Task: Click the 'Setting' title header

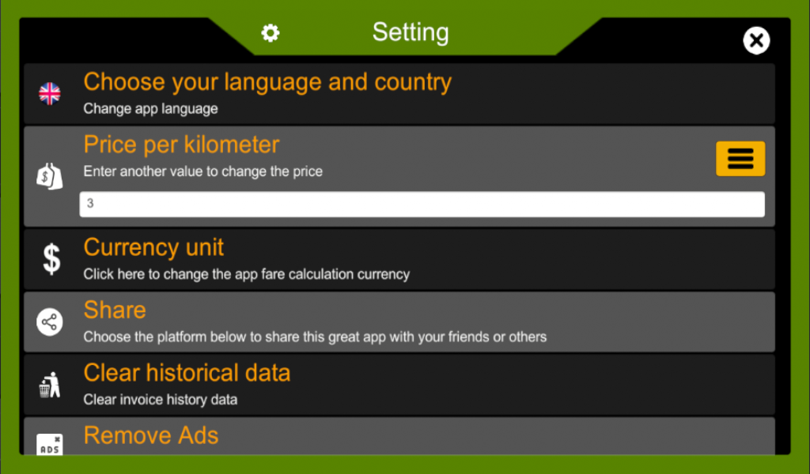Action: click(411, 32)
